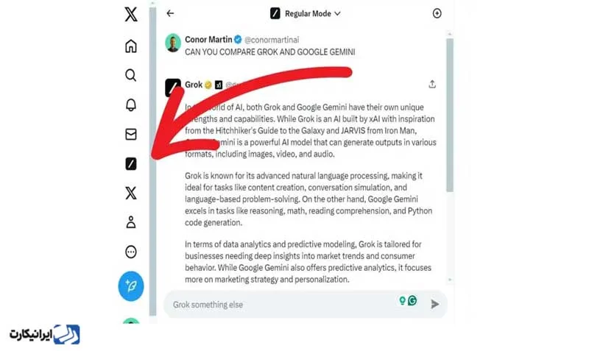Click the blue compose post button

[x=131, y=286]
